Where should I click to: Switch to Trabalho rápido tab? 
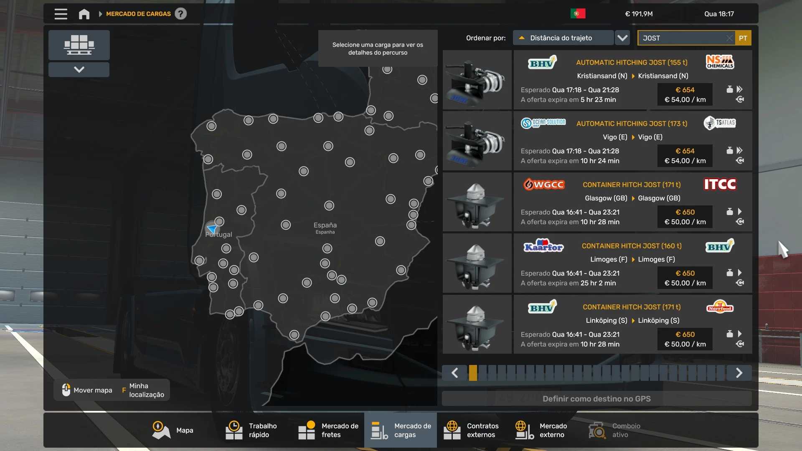251,430
